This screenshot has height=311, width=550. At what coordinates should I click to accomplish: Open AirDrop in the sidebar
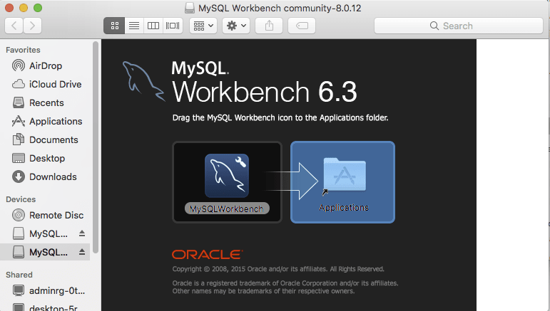click(x=45, y=65)
